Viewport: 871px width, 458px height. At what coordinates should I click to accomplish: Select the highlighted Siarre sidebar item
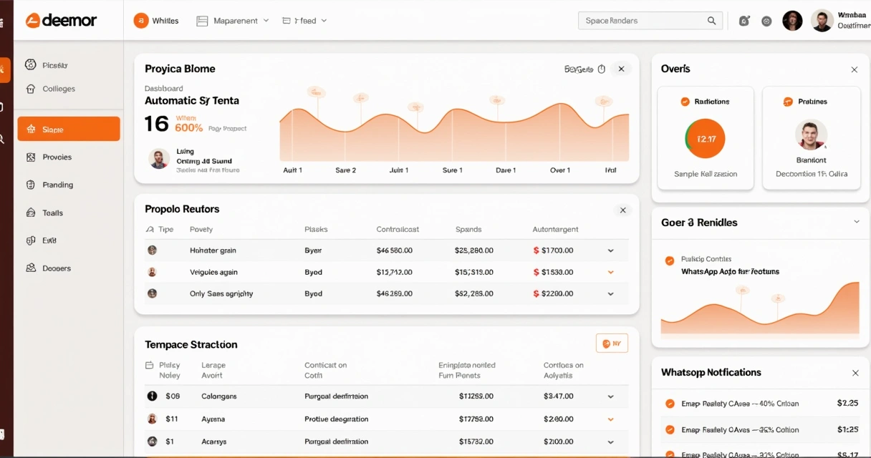click(69, 129)
